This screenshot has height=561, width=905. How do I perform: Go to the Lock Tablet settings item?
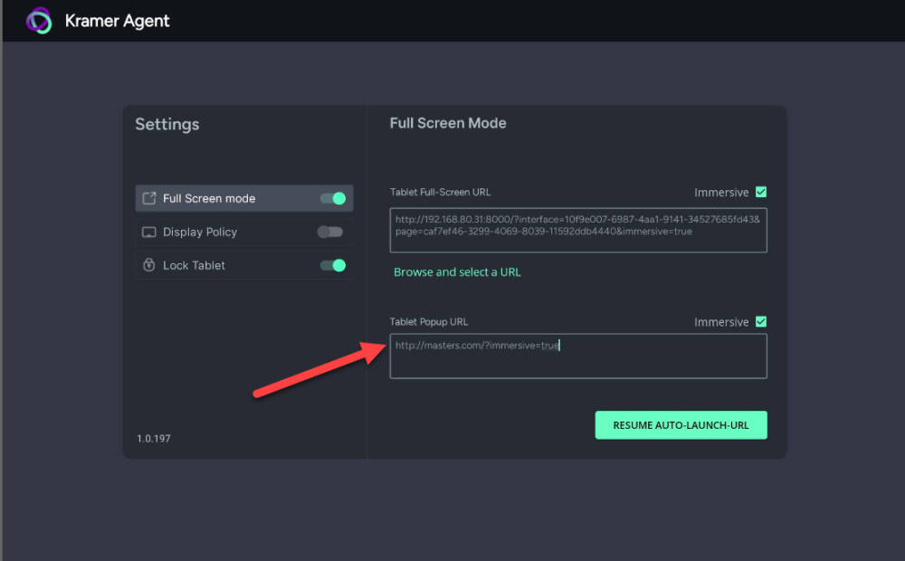[194, 265]
